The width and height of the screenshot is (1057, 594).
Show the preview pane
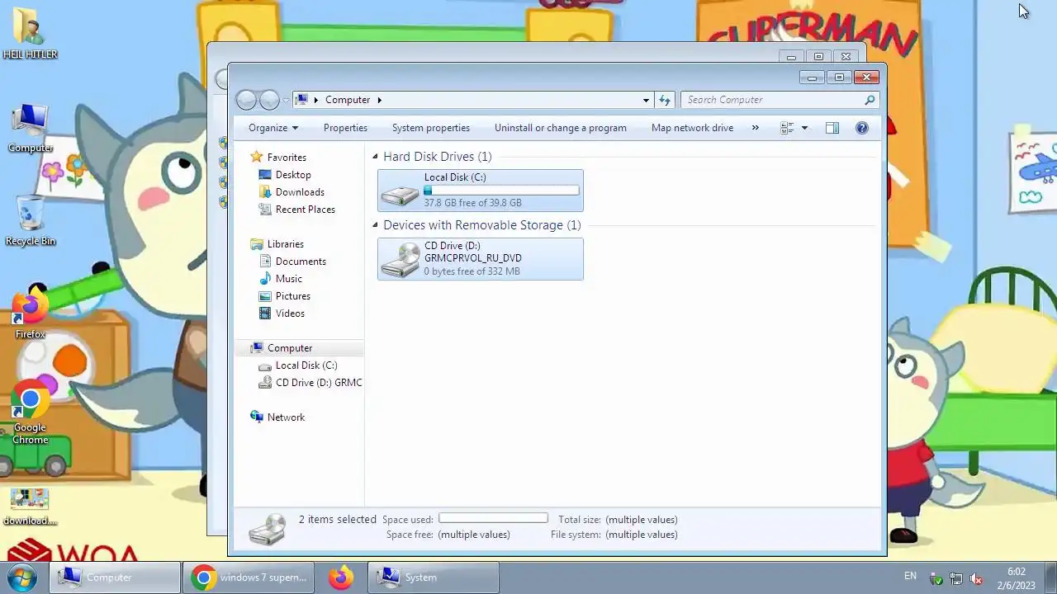(x=832, y=128)
